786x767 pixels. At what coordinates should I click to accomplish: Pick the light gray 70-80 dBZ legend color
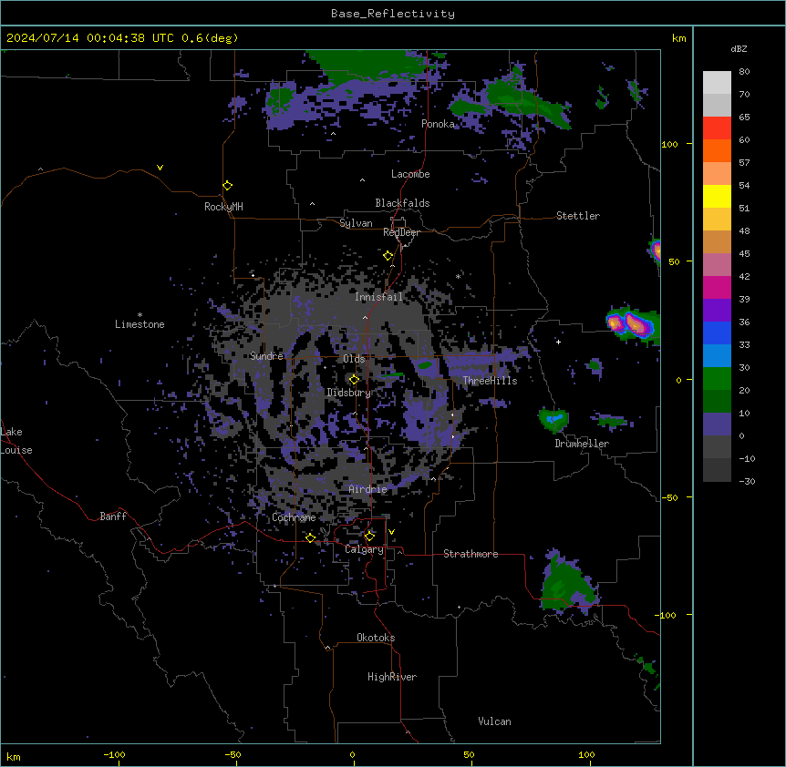click(717, 83)
